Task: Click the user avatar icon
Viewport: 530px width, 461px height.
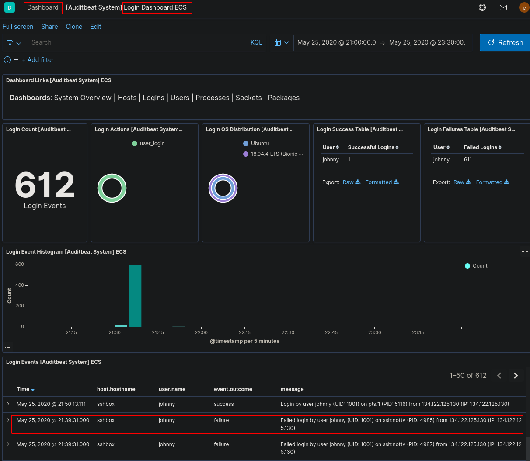Action: point(524,7)
